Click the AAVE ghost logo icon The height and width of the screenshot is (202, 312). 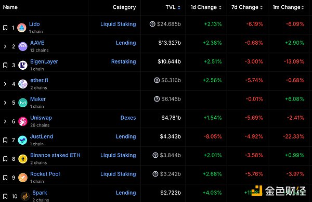pos(23,46)
